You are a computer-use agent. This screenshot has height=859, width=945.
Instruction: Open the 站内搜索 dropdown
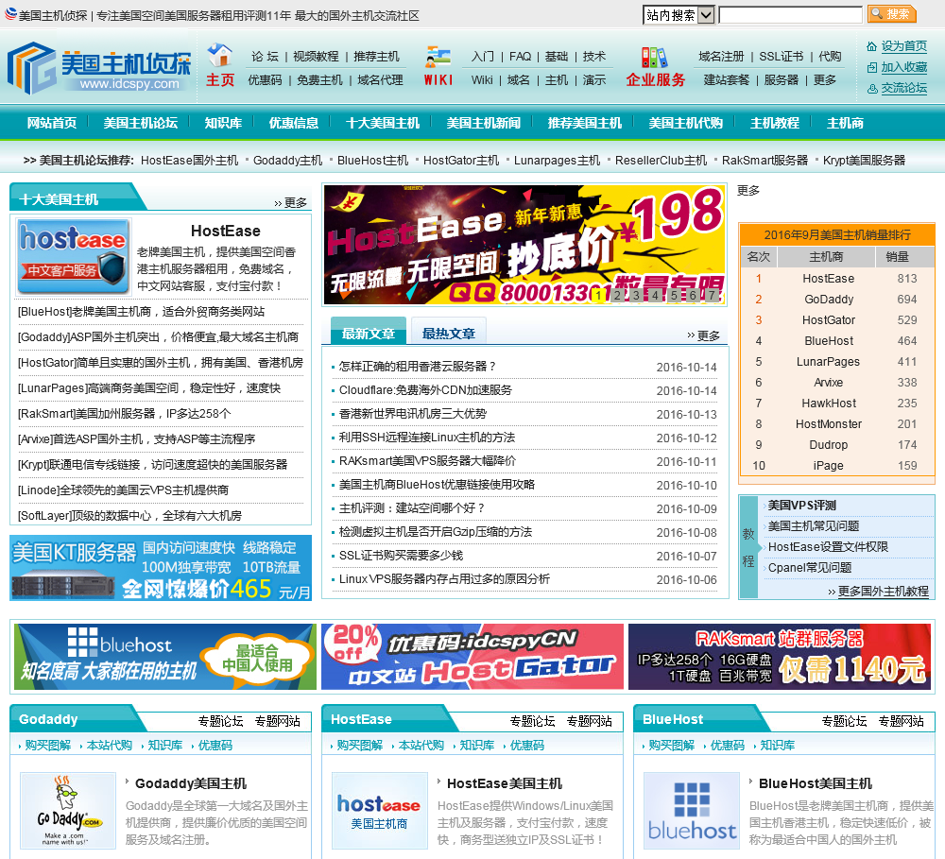(679, 14)
